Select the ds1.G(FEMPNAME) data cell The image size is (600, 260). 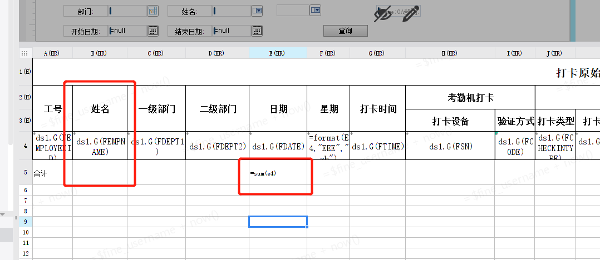pyautogui.click(x=100, y=146)
